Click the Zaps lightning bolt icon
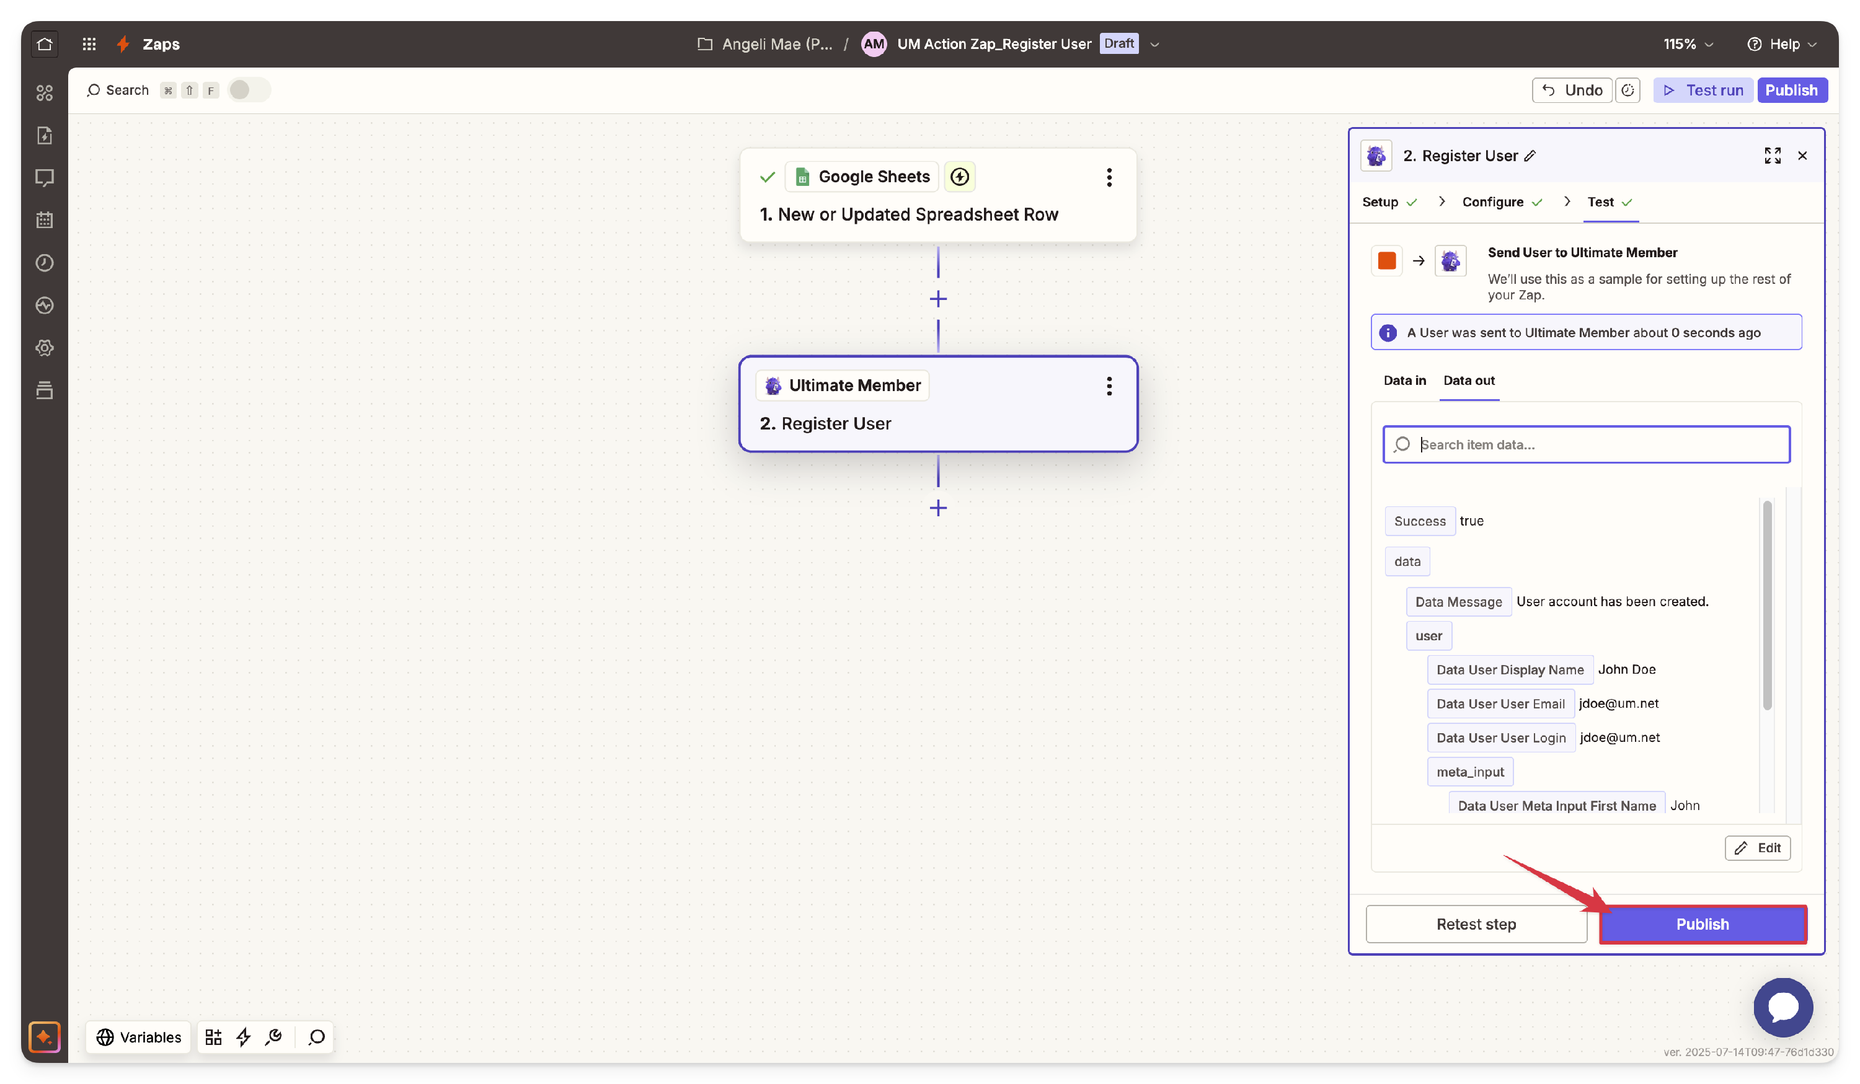This screenshot has height=1084, width=1860. click(123, 44)
